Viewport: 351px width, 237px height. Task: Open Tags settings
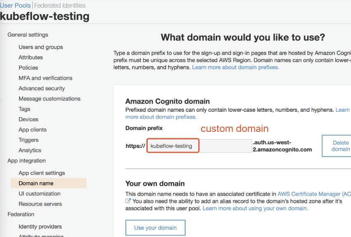(x=24, y=109)
